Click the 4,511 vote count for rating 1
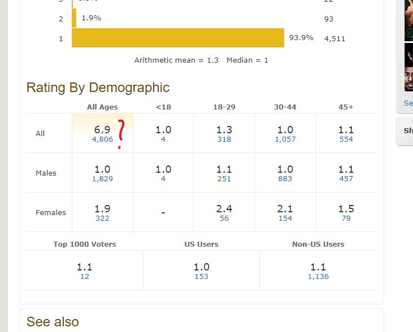 [x=334, y=39]
